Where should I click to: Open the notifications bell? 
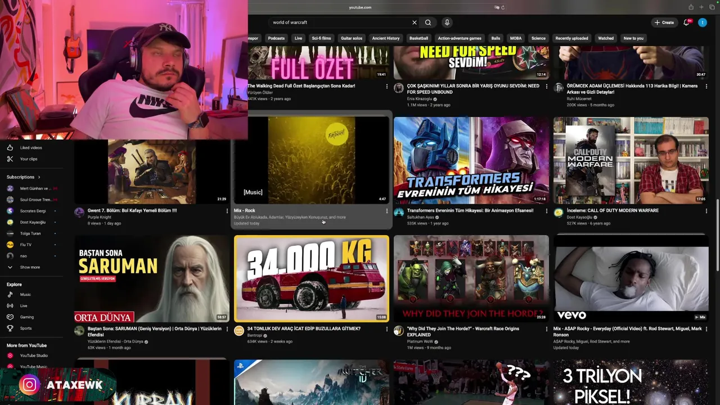686,22
